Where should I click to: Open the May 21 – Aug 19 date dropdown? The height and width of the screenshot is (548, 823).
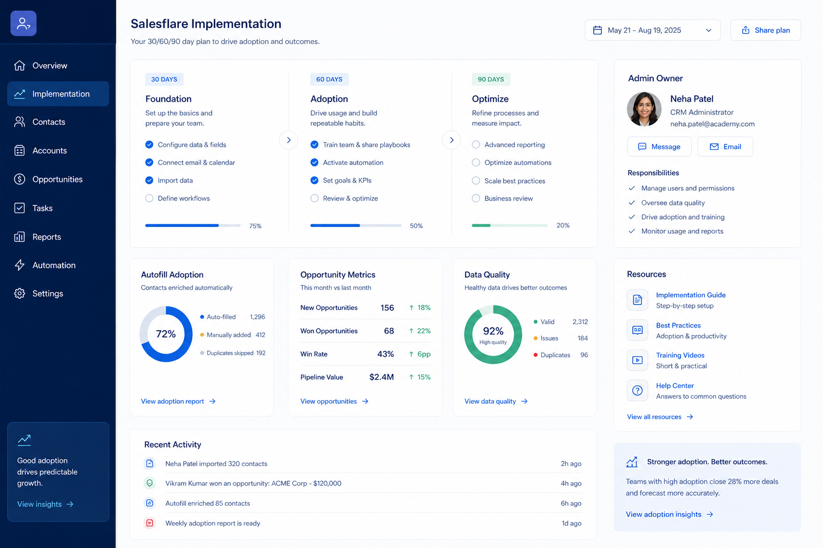pos(653,30)
